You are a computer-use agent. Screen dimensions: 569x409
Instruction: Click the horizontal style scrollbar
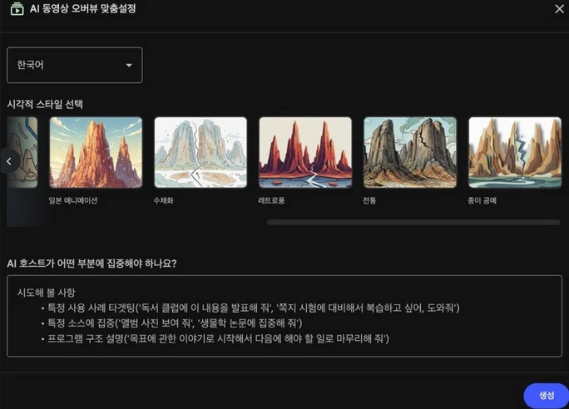point(413,222)
